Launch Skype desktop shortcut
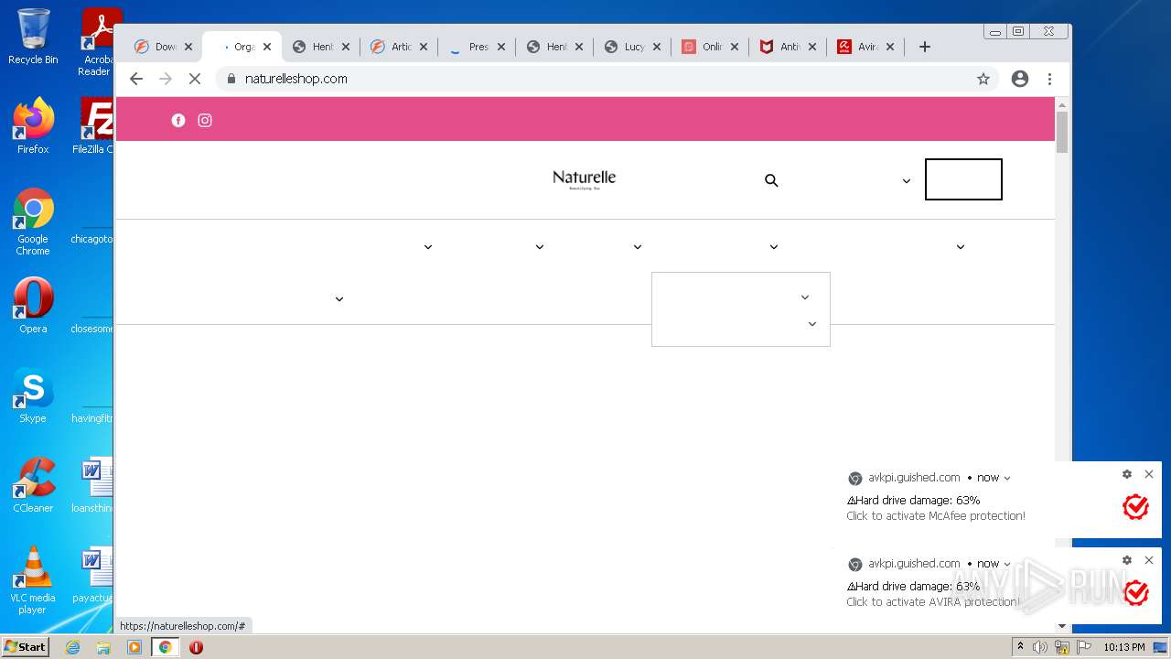The width and height of the screenshot is (1171, 659). (33, 395)
